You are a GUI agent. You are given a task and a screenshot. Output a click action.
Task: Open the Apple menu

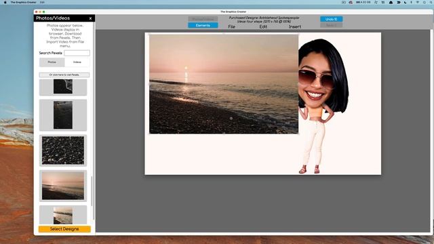(x=5, y=2)
